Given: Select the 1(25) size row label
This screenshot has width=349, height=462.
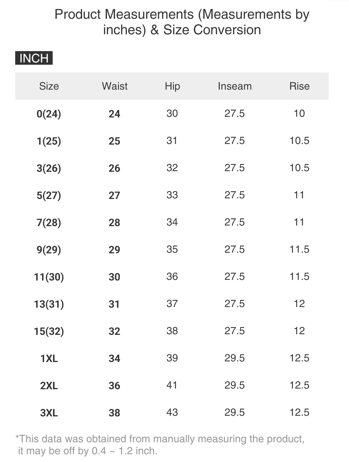Looking at the screenshot, I should pyautogui.click(x=49, y=141).
